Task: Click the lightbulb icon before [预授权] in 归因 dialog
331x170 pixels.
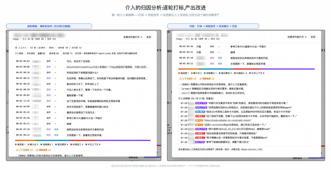Action: coord(179,84)
